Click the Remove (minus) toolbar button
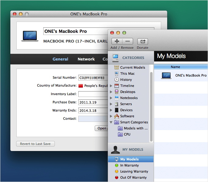Screen dimensions: 208x182 coord(128,41)
